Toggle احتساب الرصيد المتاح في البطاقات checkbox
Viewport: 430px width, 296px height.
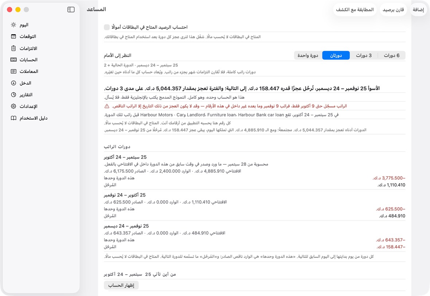click(x=107, y=27)
